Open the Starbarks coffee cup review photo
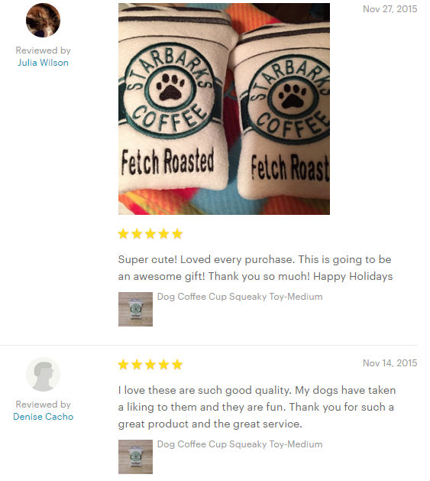This screenshot has width=430, height=481. pos(224,109)
